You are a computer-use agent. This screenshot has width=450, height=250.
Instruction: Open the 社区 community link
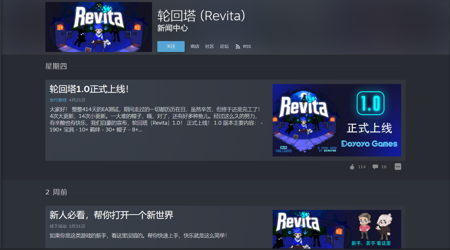pyautogui.click(x=209, y=46)
